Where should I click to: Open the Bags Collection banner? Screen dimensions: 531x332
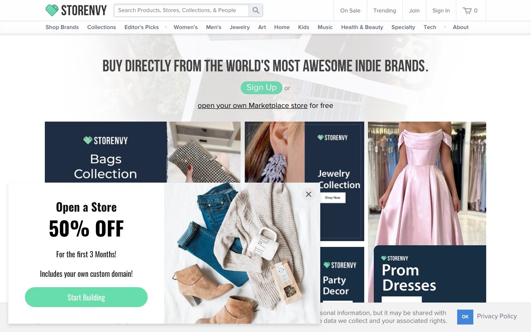pos(143,152)
